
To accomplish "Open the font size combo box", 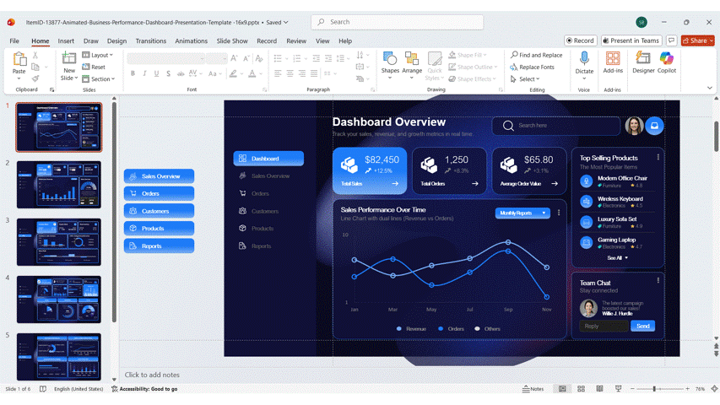I will tap(216, 58).
